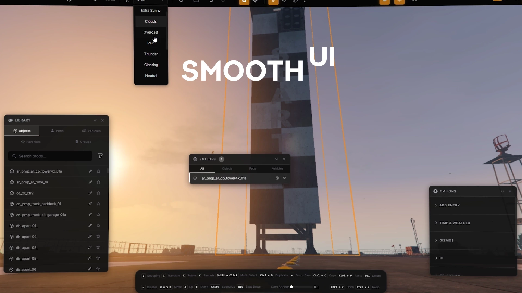Select Neutral weather

[151, 76]
